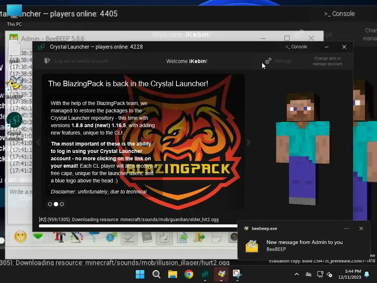Viewport: 377px width, 283px height.
Task: Open the BeeBEEP desktop shortcut
Action: click(x=14, y=87)
